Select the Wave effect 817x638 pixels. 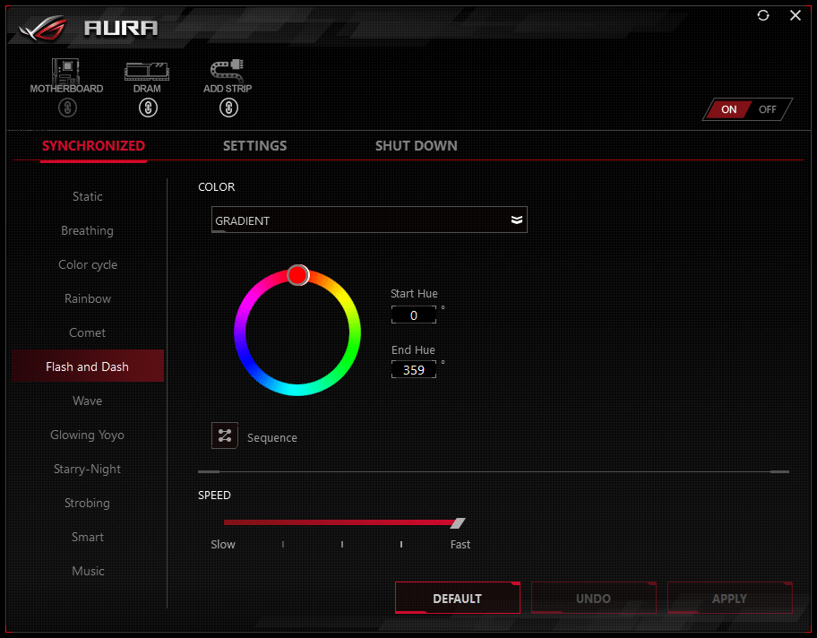click(88, 401)
